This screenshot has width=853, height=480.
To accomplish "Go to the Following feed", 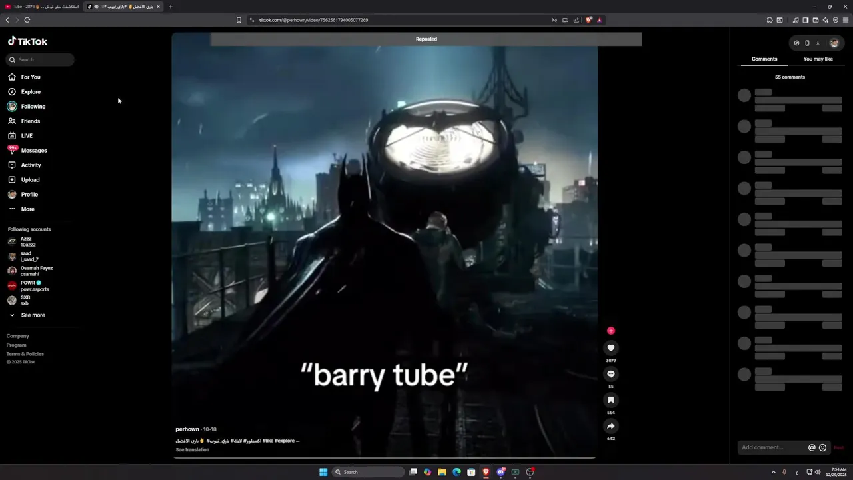I will pyautogui.click(x=27, y=107).
